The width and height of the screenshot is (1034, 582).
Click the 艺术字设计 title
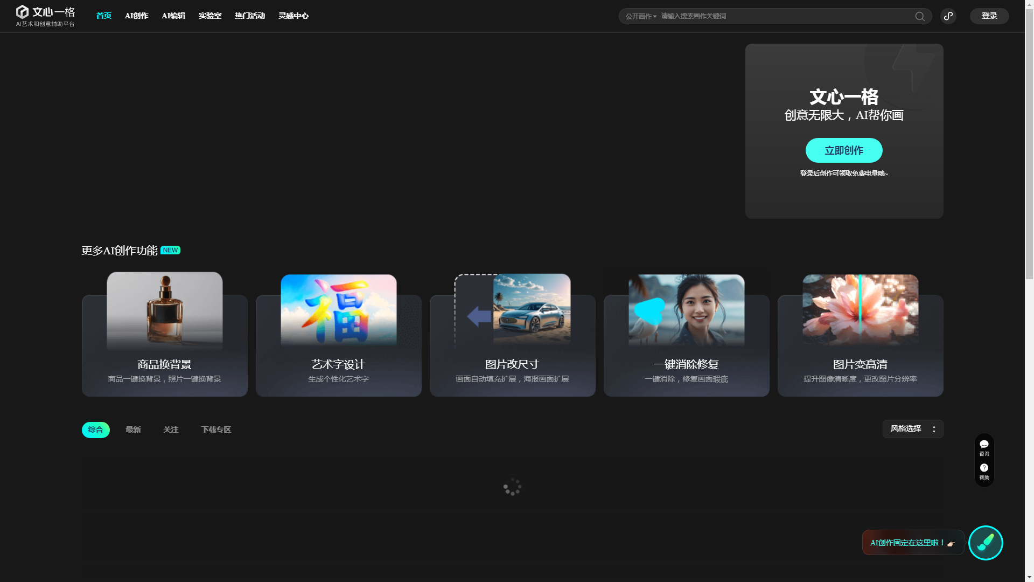coord(339,365)
